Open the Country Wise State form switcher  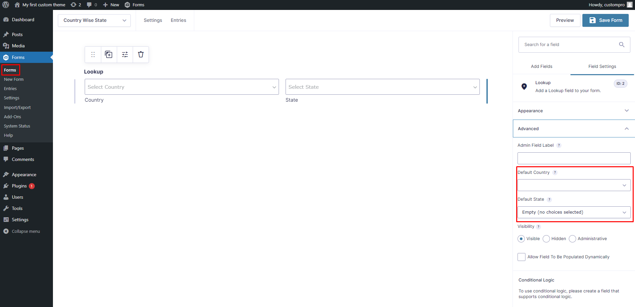[94, 20]
